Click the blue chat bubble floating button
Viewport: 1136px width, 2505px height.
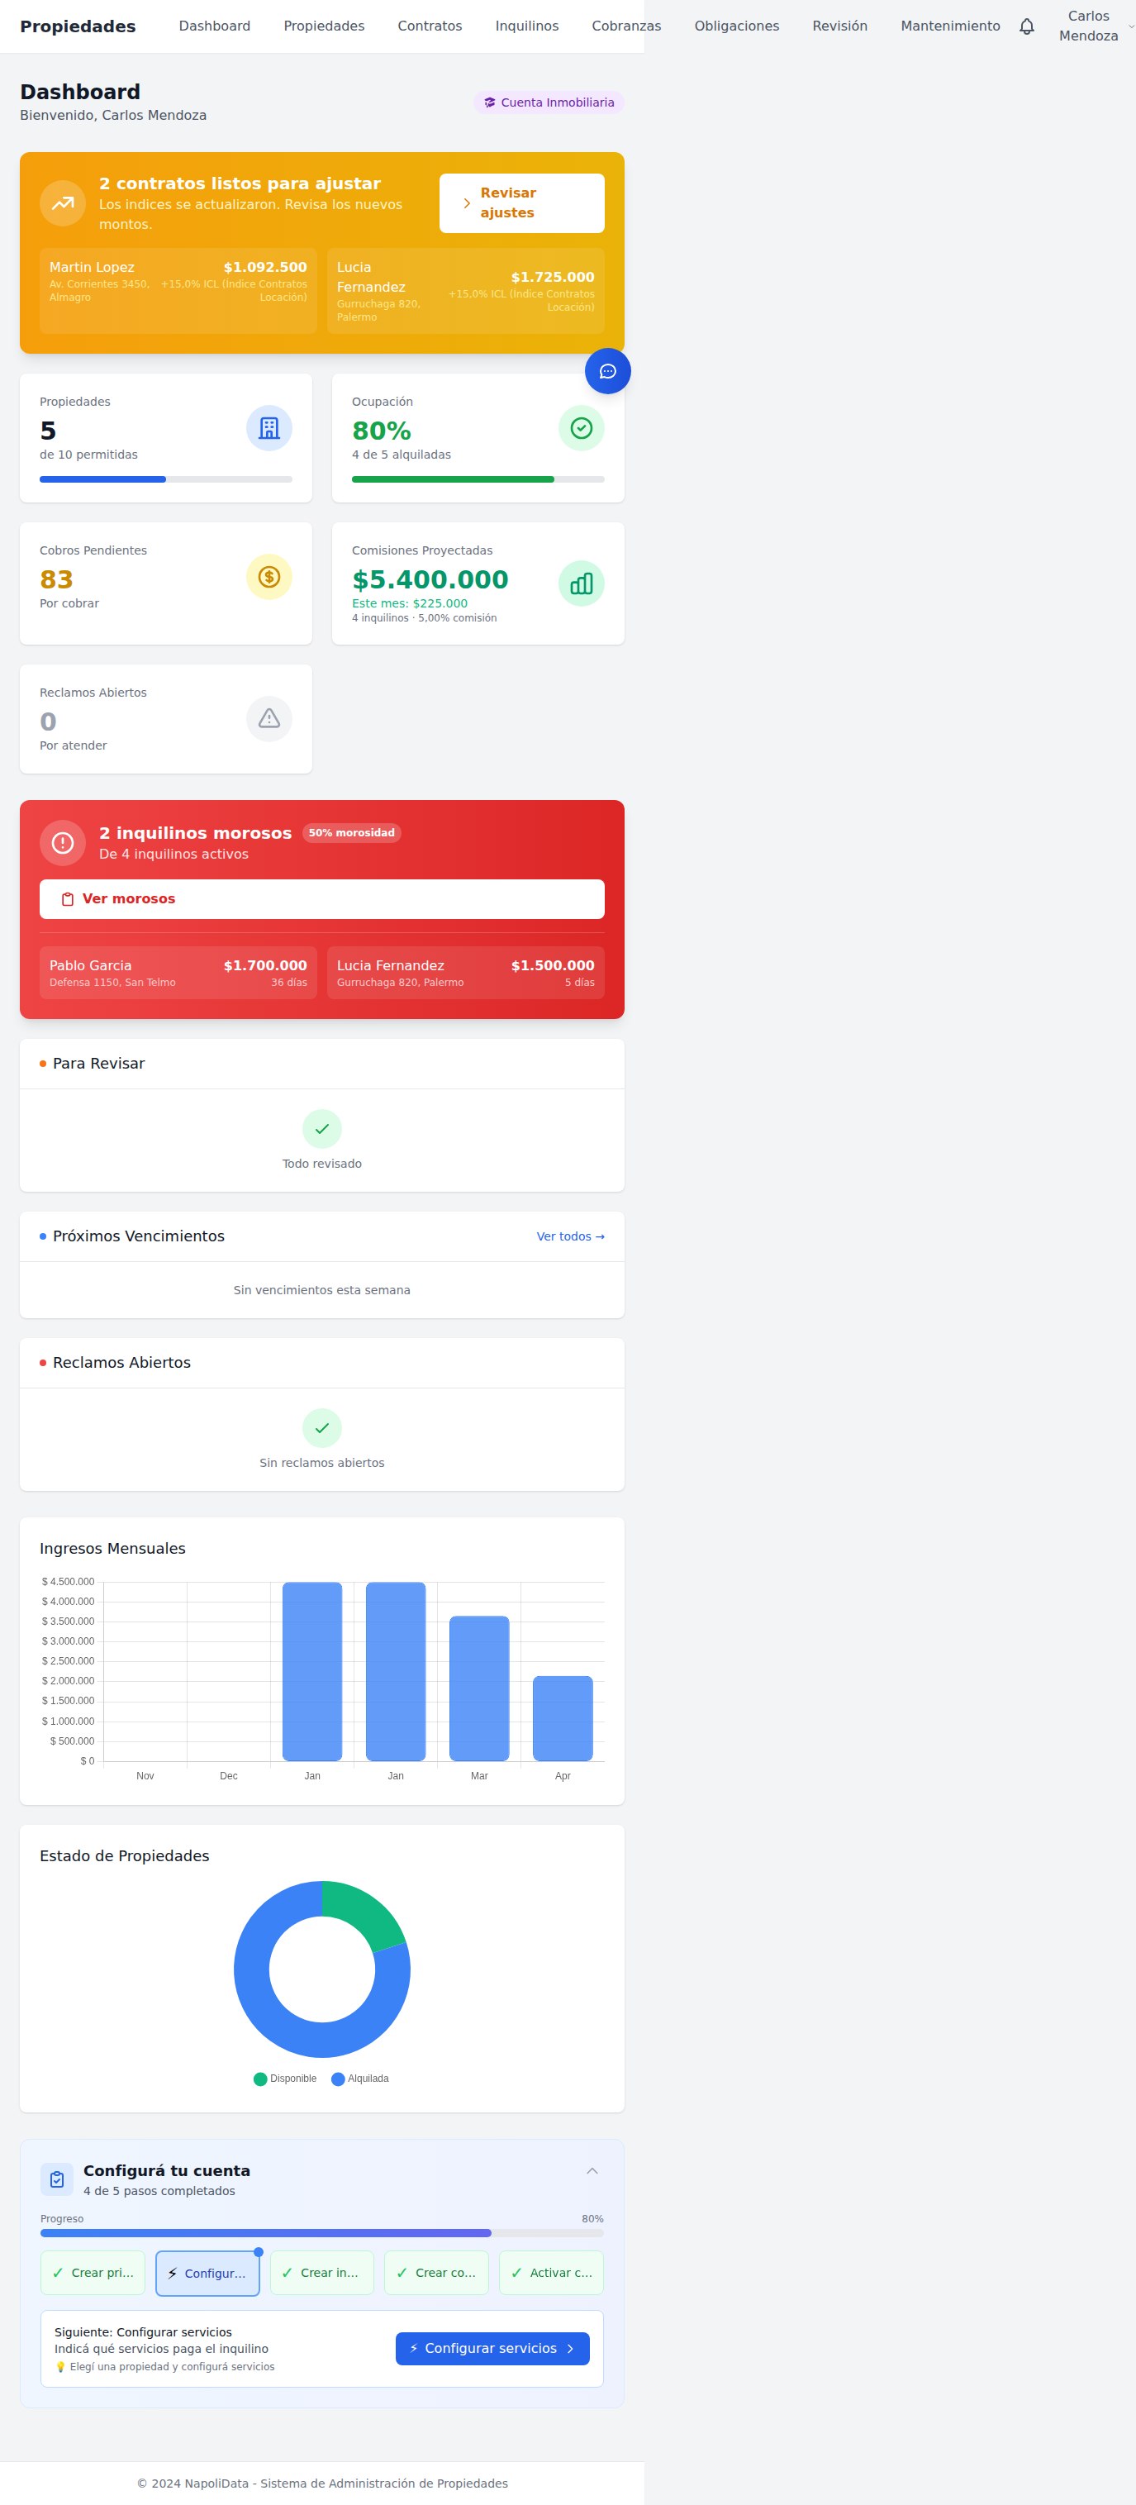[607, 370]
